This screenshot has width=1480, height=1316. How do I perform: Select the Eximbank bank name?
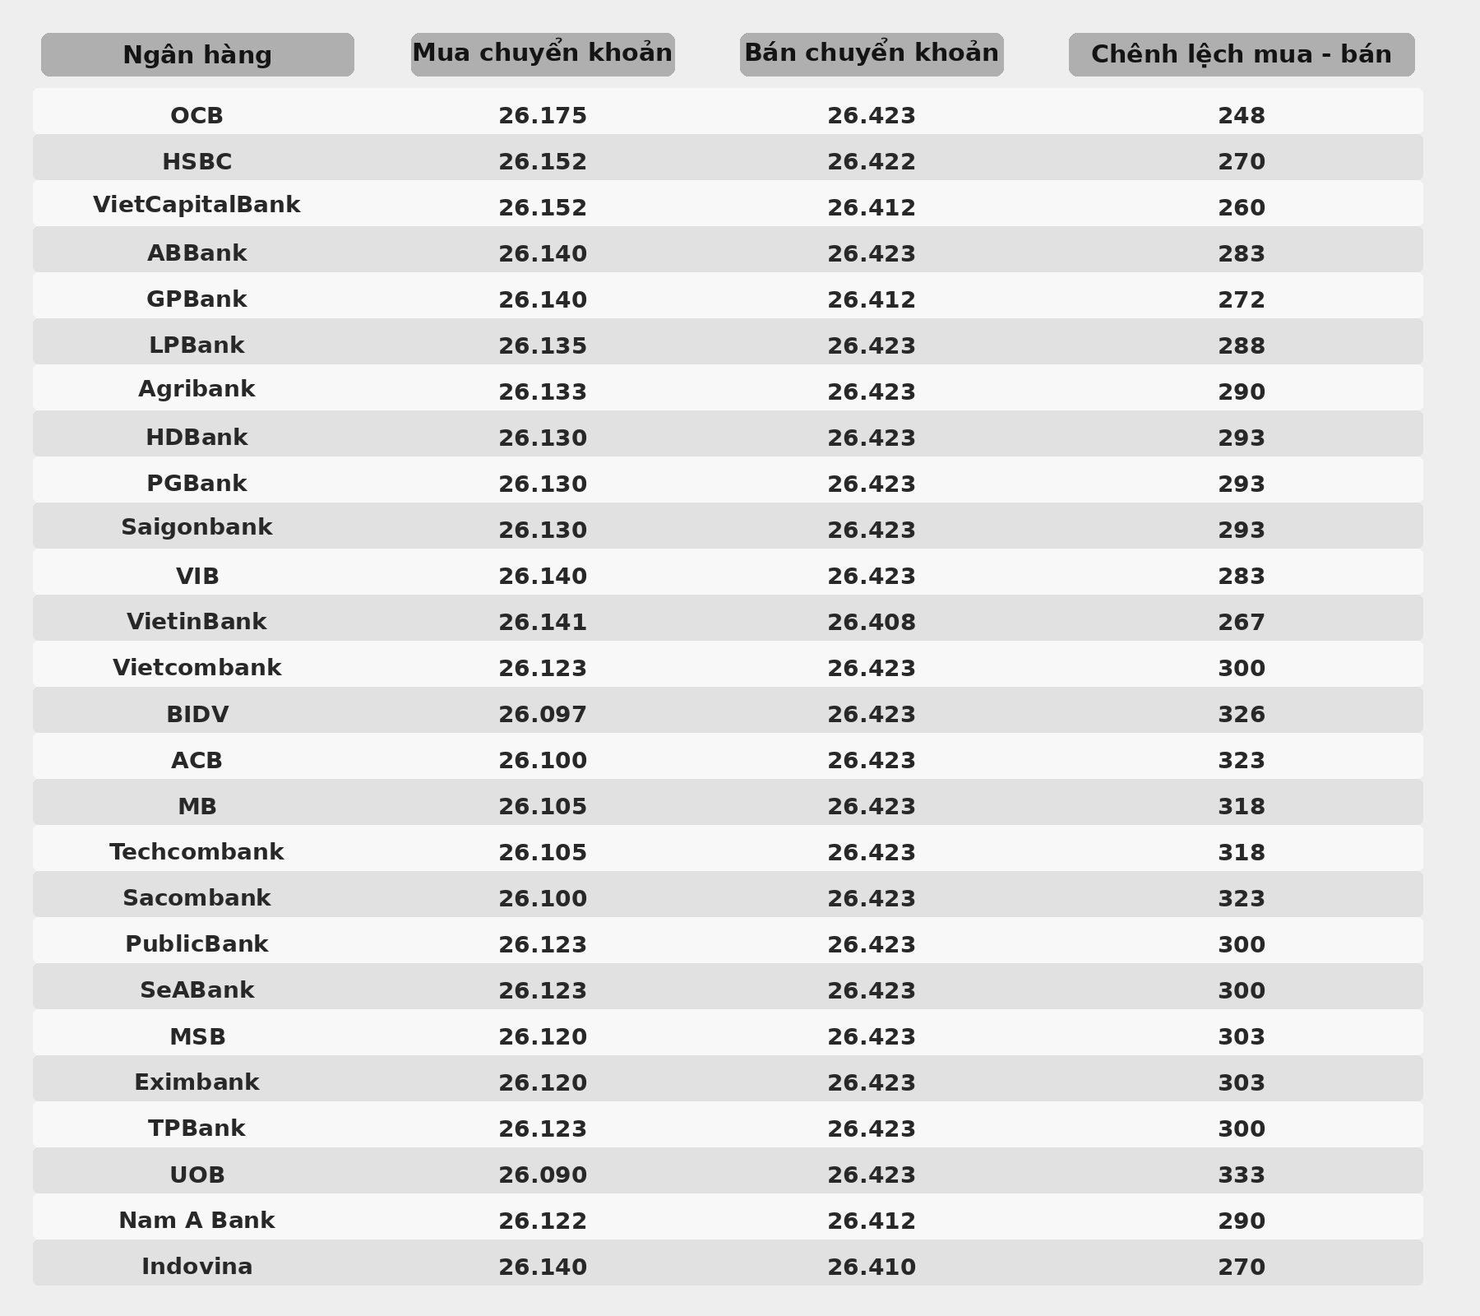(197, 1082)
